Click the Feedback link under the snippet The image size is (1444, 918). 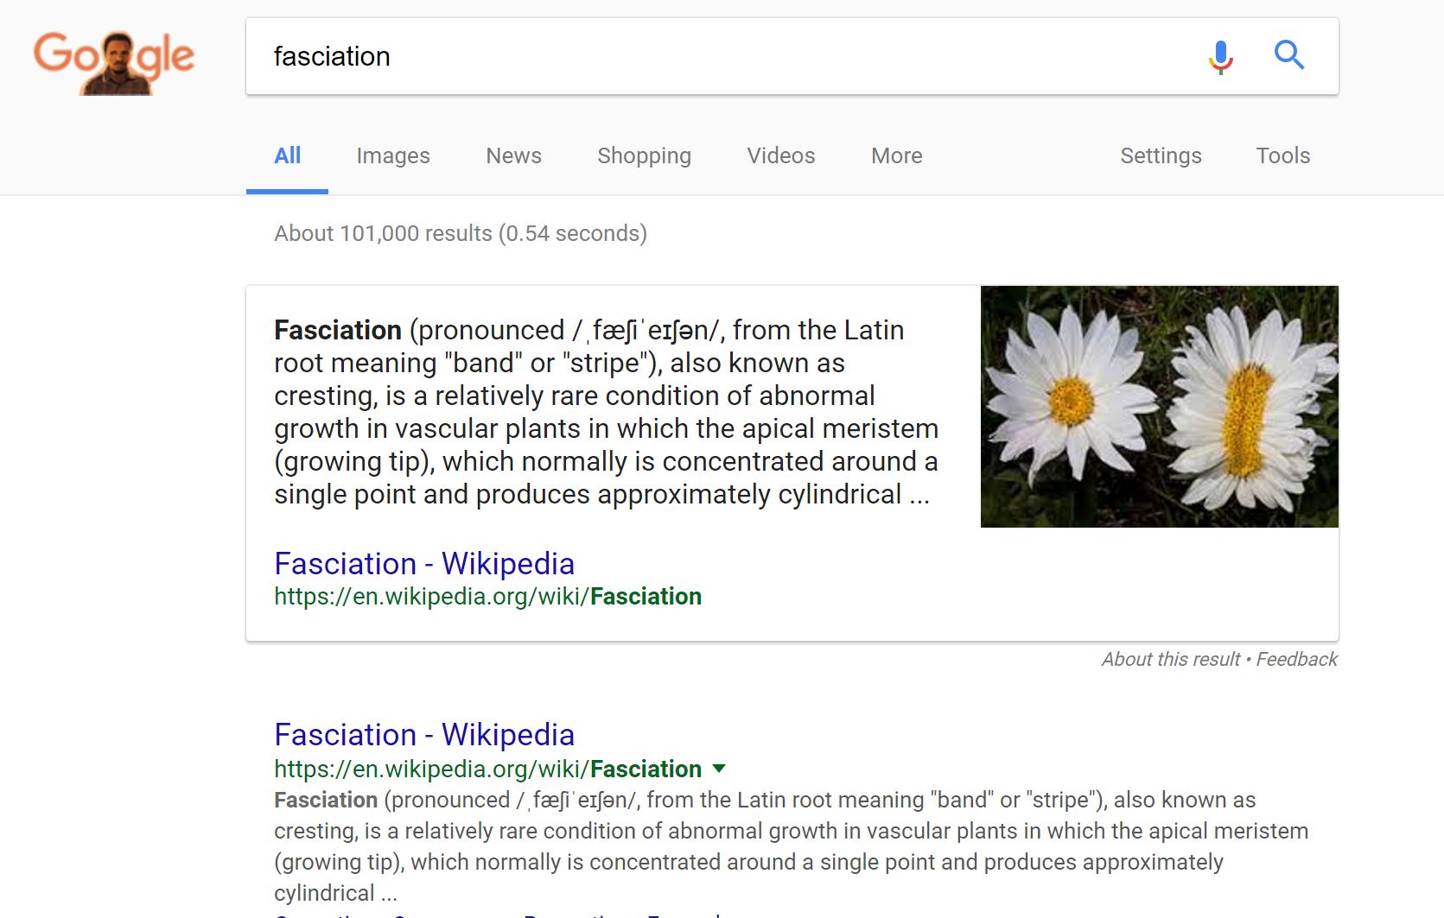(1296, 660)
